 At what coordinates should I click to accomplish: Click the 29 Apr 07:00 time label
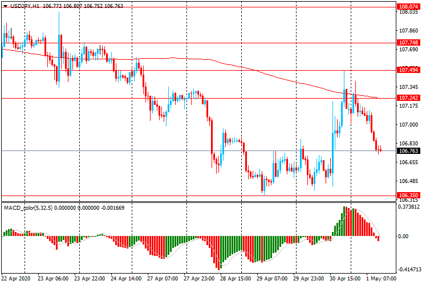[x=272, y=278]
